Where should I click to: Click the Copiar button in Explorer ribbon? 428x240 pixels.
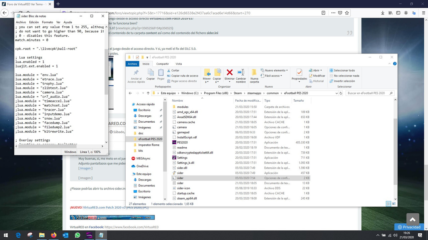(150, 74)
